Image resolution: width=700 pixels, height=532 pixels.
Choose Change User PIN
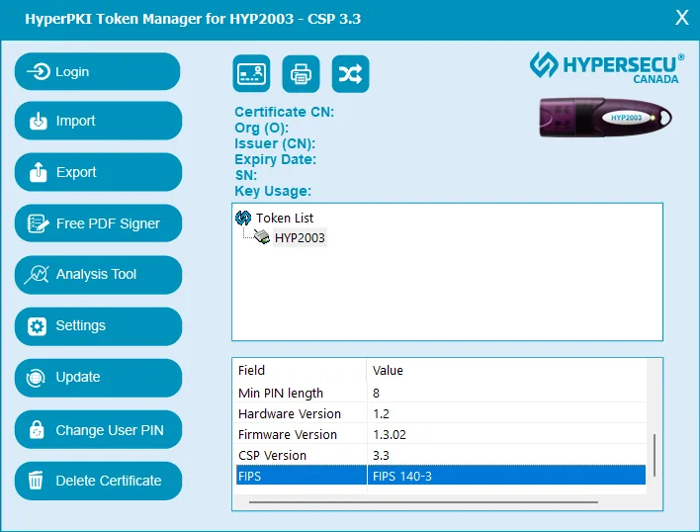point(98,429)
